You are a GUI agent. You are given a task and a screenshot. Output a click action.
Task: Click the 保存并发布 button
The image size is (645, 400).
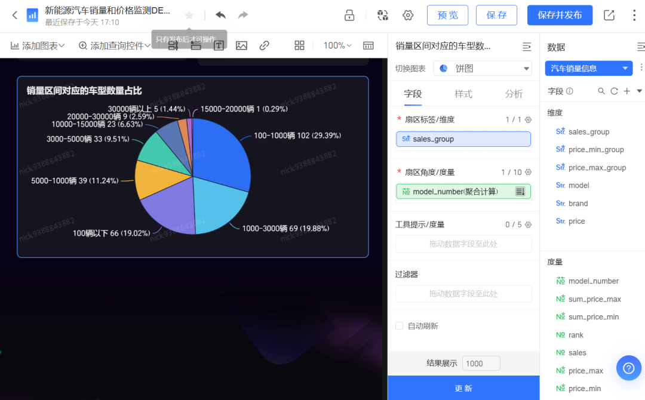click(560, 15)
